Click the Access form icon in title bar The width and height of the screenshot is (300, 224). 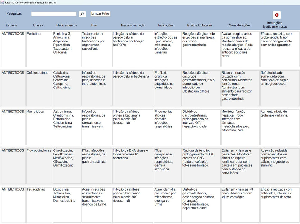(2, 2)
